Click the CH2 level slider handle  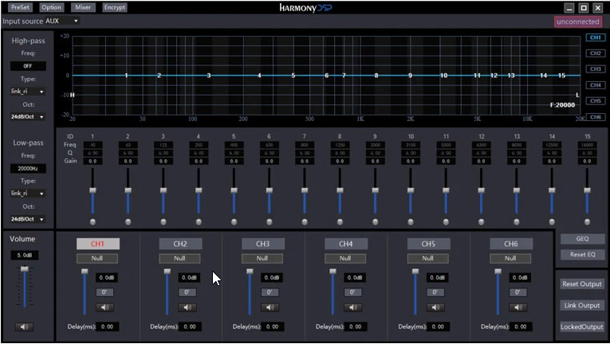pos(167,272)
